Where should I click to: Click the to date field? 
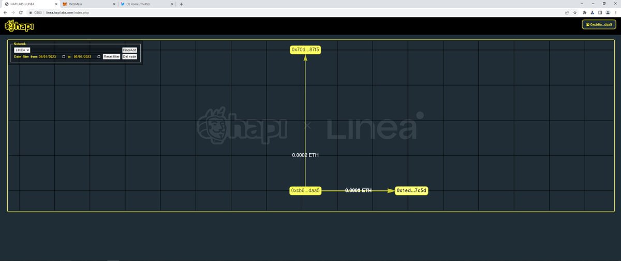[x=87, y=57]
